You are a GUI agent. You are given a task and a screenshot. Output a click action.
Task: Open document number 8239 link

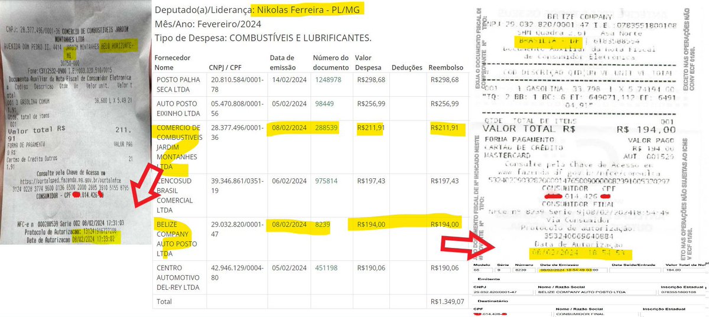321,224
